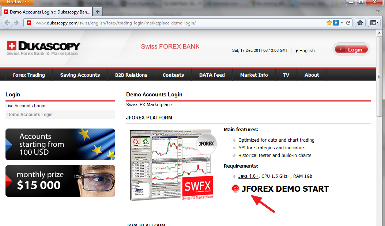The width and height of the screenshot is (385, 226).
Task: Open the English language selector
Action: tap(305, 51)
